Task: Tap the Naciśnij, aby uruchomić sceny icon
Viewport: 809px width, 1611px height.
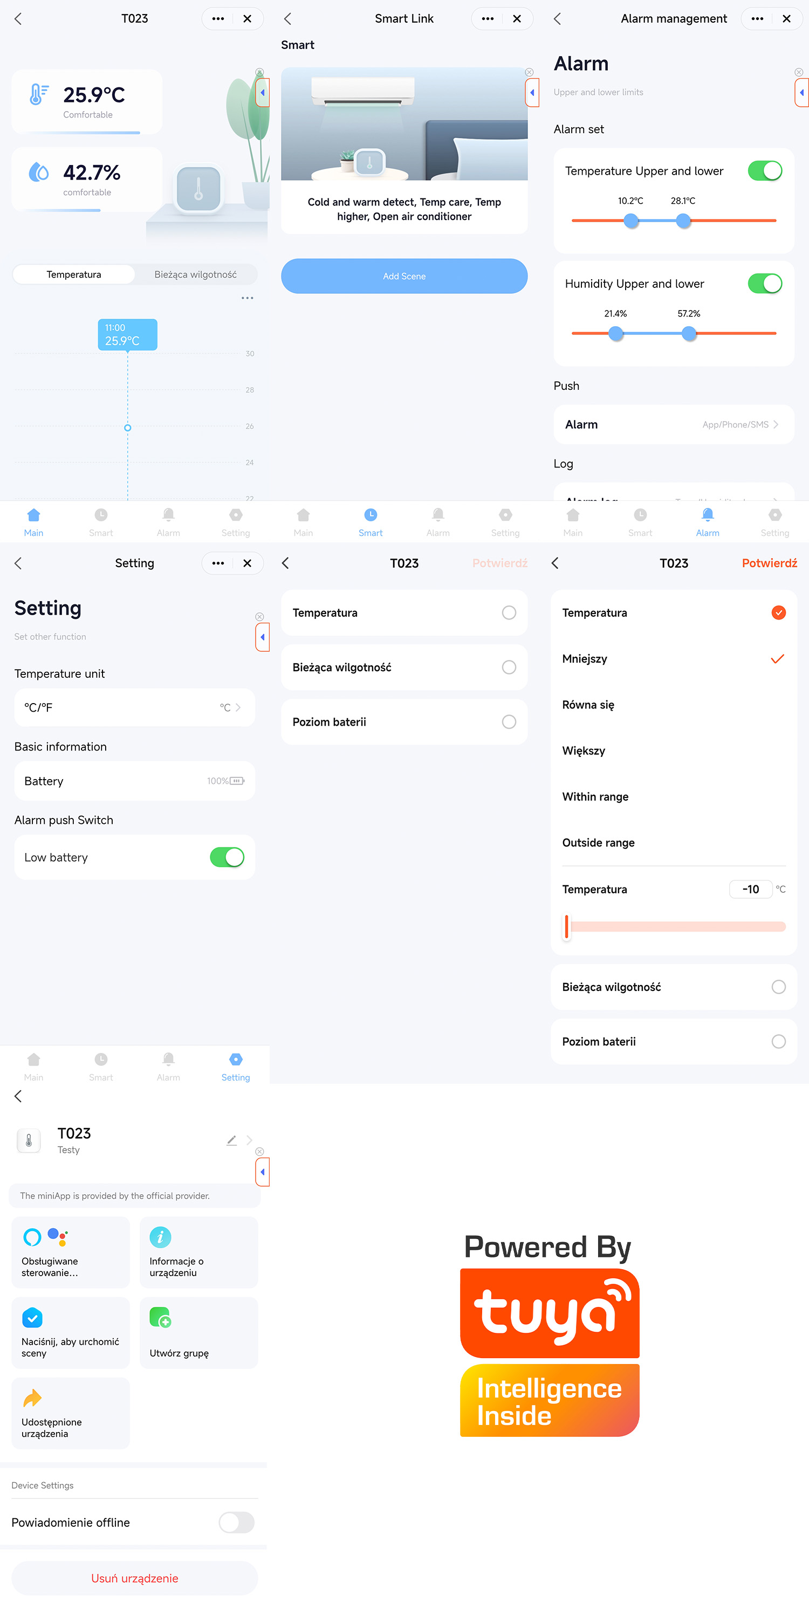Action: 32,1317
